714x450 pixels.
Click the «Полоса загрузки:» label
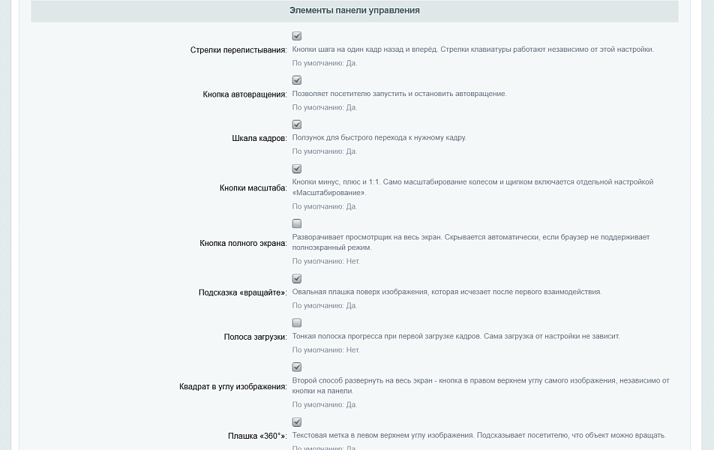(256, 337)
